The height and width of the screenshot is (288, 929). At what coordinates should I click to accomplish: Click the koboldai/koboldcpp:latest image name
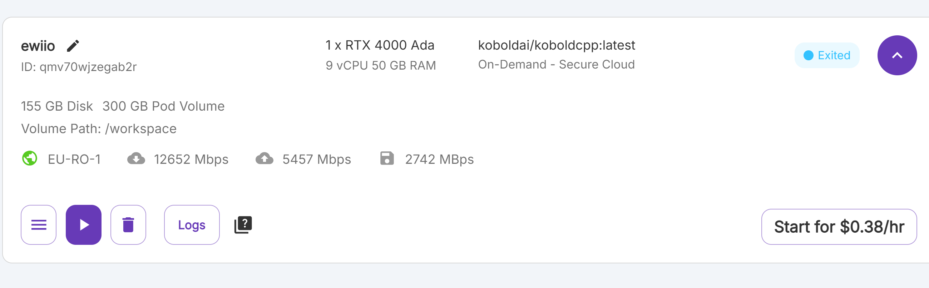point(556,45)
